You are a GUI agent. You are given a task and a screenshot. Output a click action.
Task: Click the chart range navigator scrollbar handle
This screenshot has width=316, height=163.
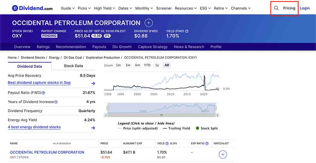point(161,115)
